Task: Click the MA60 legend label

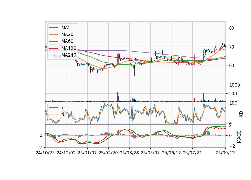Action: click(x=67, y=41)
